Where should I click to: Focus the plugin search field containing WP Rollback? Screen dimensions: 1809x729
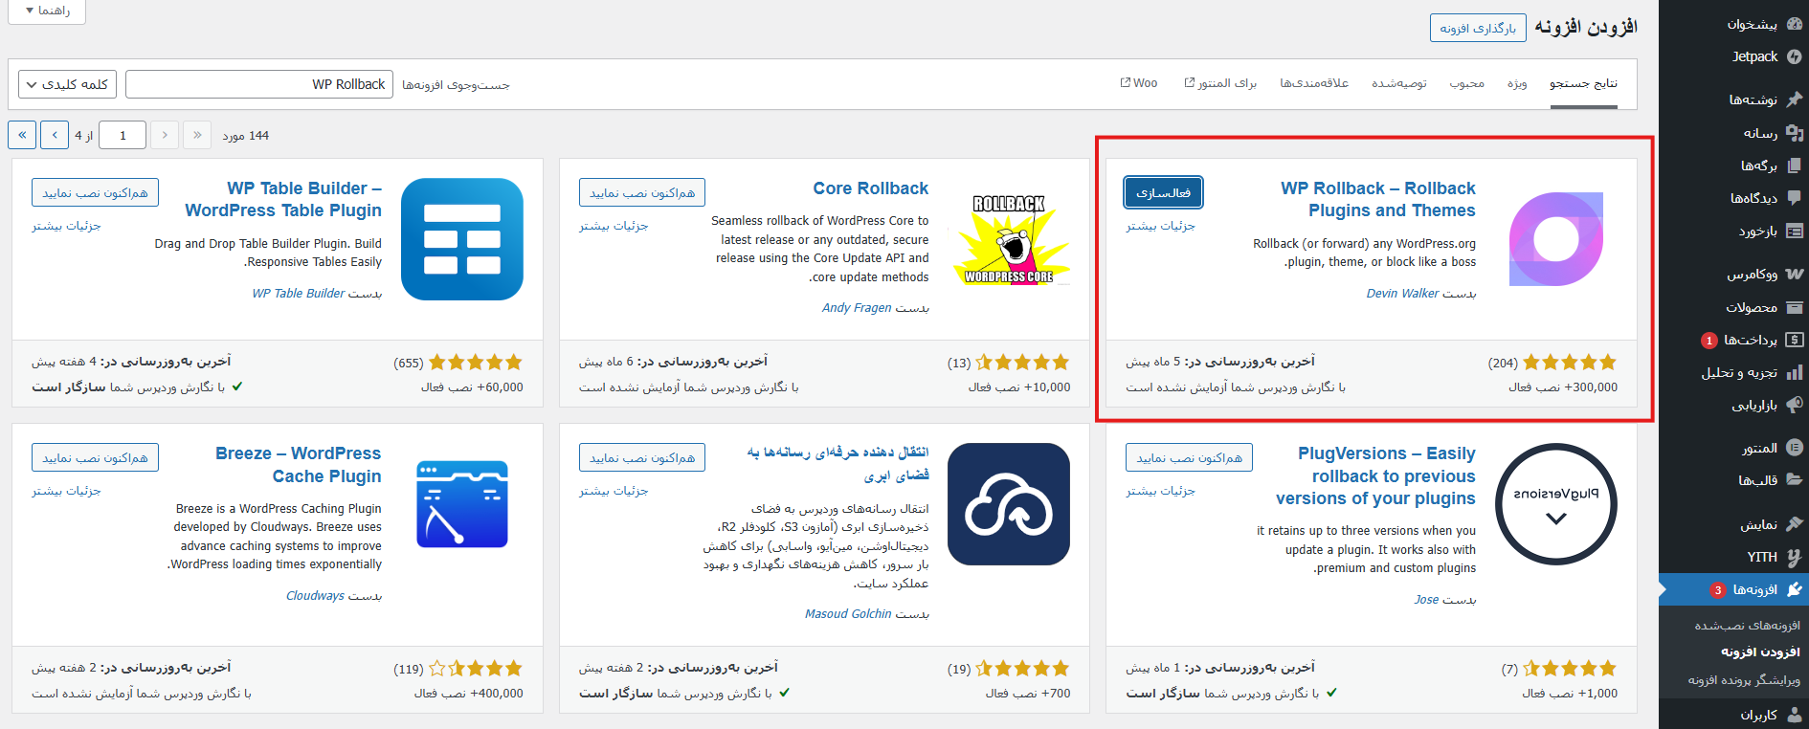pyautogui.click(x=259, y=84)
